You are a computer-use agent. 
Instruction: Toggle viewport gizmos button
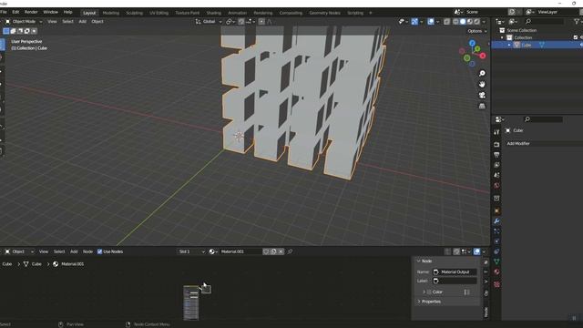click(414, 22)
